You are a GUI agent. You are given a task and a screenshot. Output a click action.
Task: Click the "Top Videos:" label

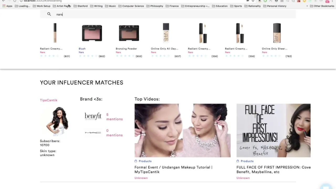(147, 99)
